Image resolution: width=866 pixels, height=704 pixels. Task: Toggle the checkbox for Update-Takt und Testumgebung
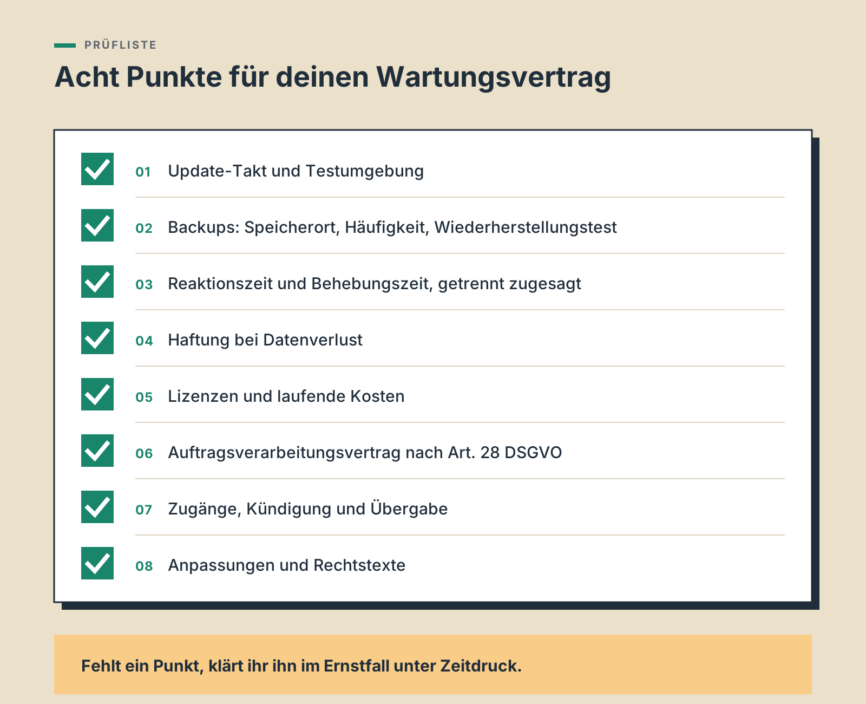(x=97, y=169)
